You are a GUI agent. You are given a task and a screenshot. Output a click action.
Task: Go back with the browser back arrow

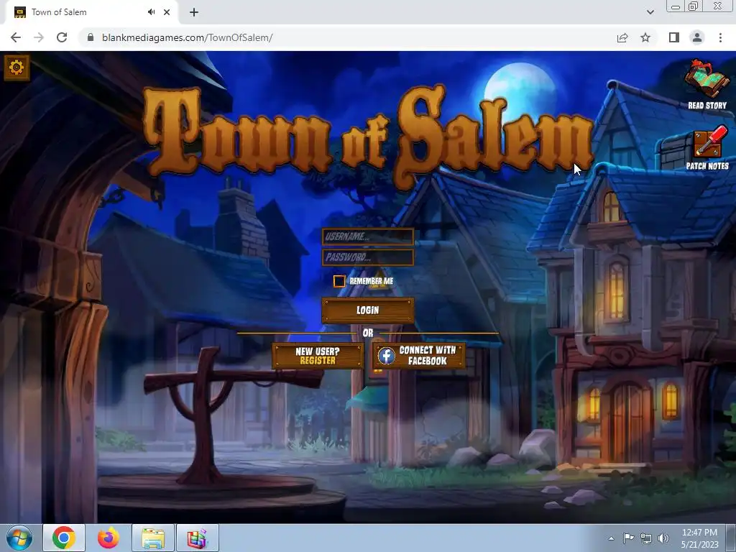[16, 37]
